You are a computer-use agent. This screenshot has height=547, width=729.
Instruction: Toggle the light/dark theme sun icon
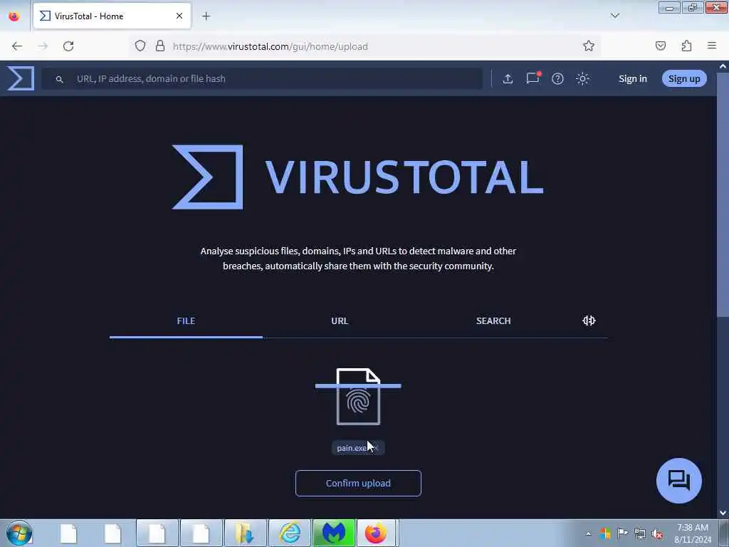(582, 78)
